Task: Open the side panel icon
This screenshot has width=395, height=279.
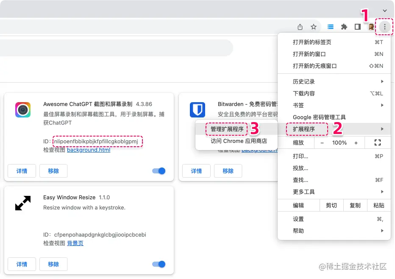Action: point(357,26)
